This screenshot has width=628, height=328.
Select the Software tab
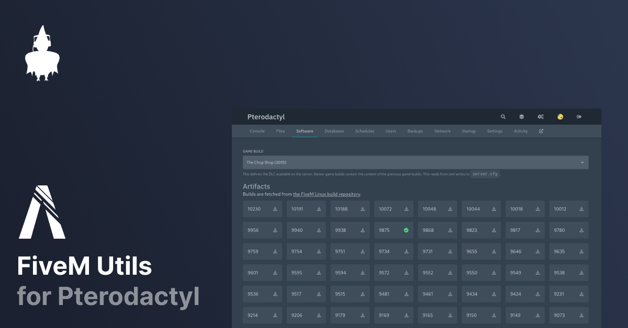pos(305,131)
